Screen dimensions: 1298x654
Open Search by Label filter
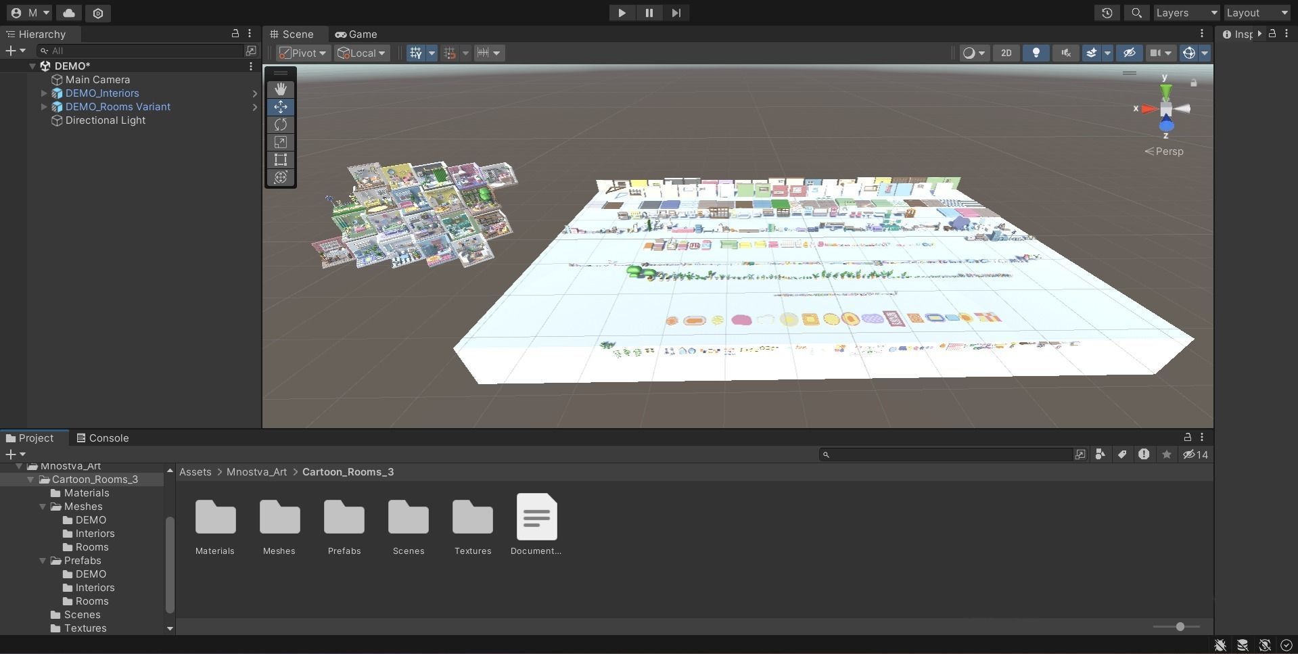tap(1122, 454)
